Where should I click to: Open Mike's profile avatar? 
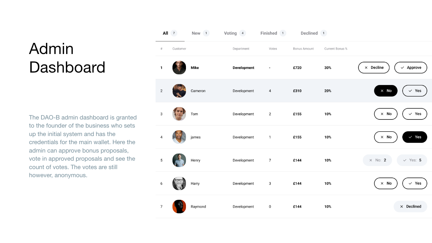click(x=179, y=67)
